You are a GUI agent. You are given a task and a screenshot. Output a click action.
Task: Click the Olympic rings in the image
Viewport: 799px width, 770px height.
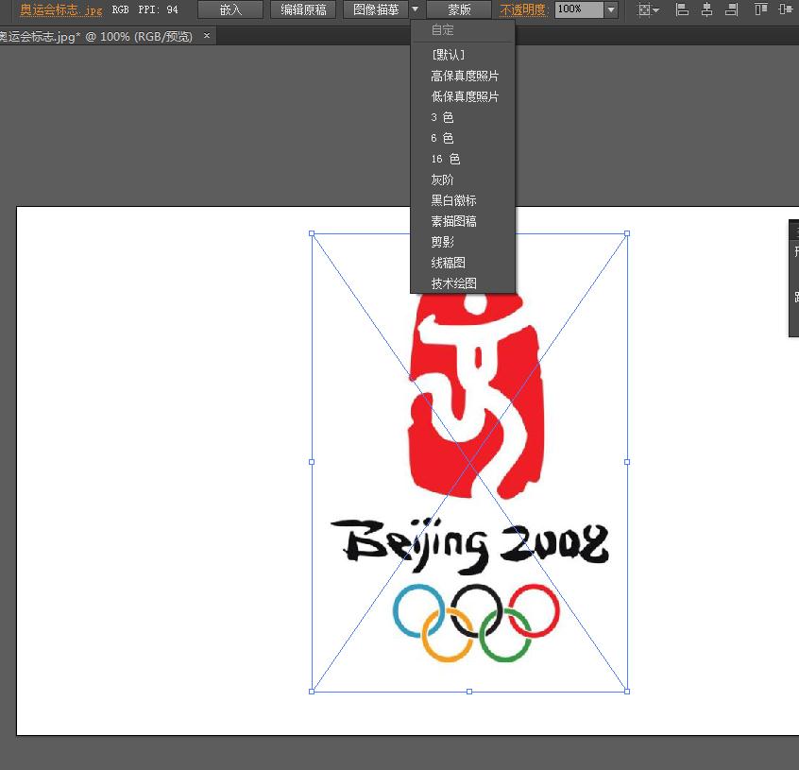pos(476,623)
